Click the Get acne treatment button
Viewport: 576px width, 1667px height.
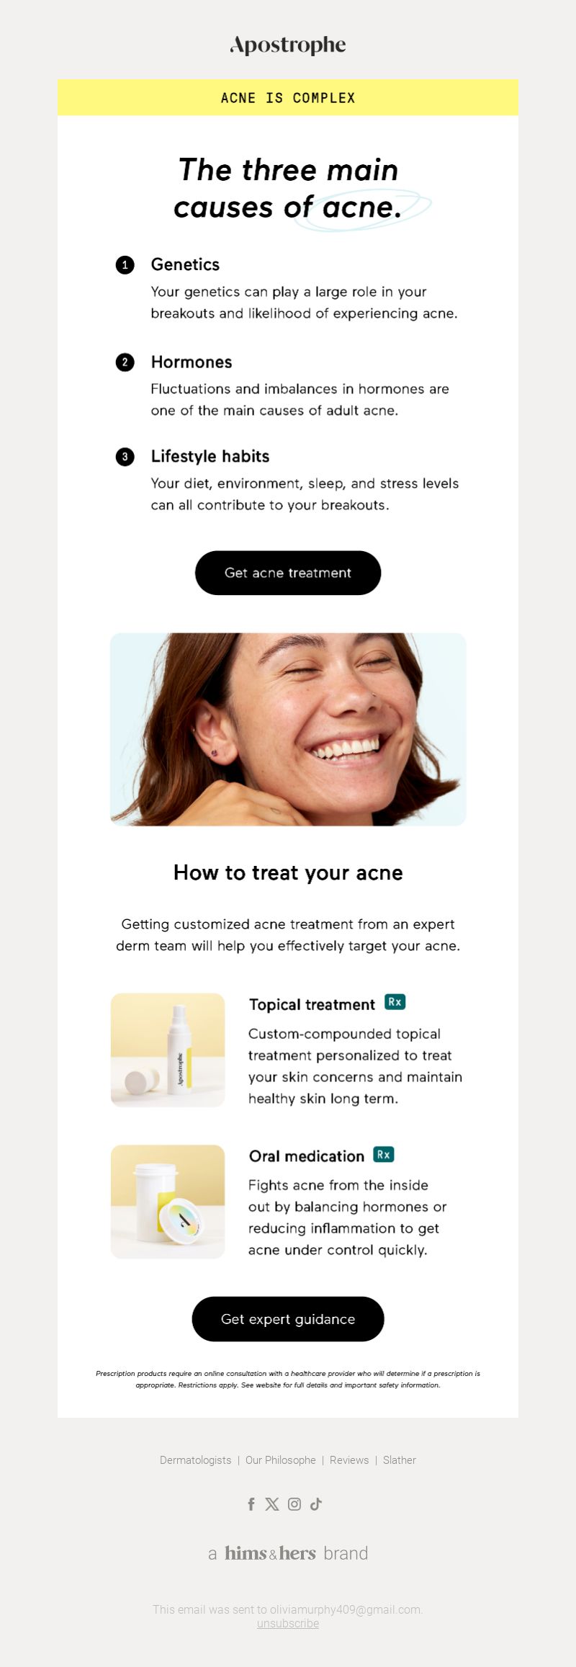click(x=288, y=573)
